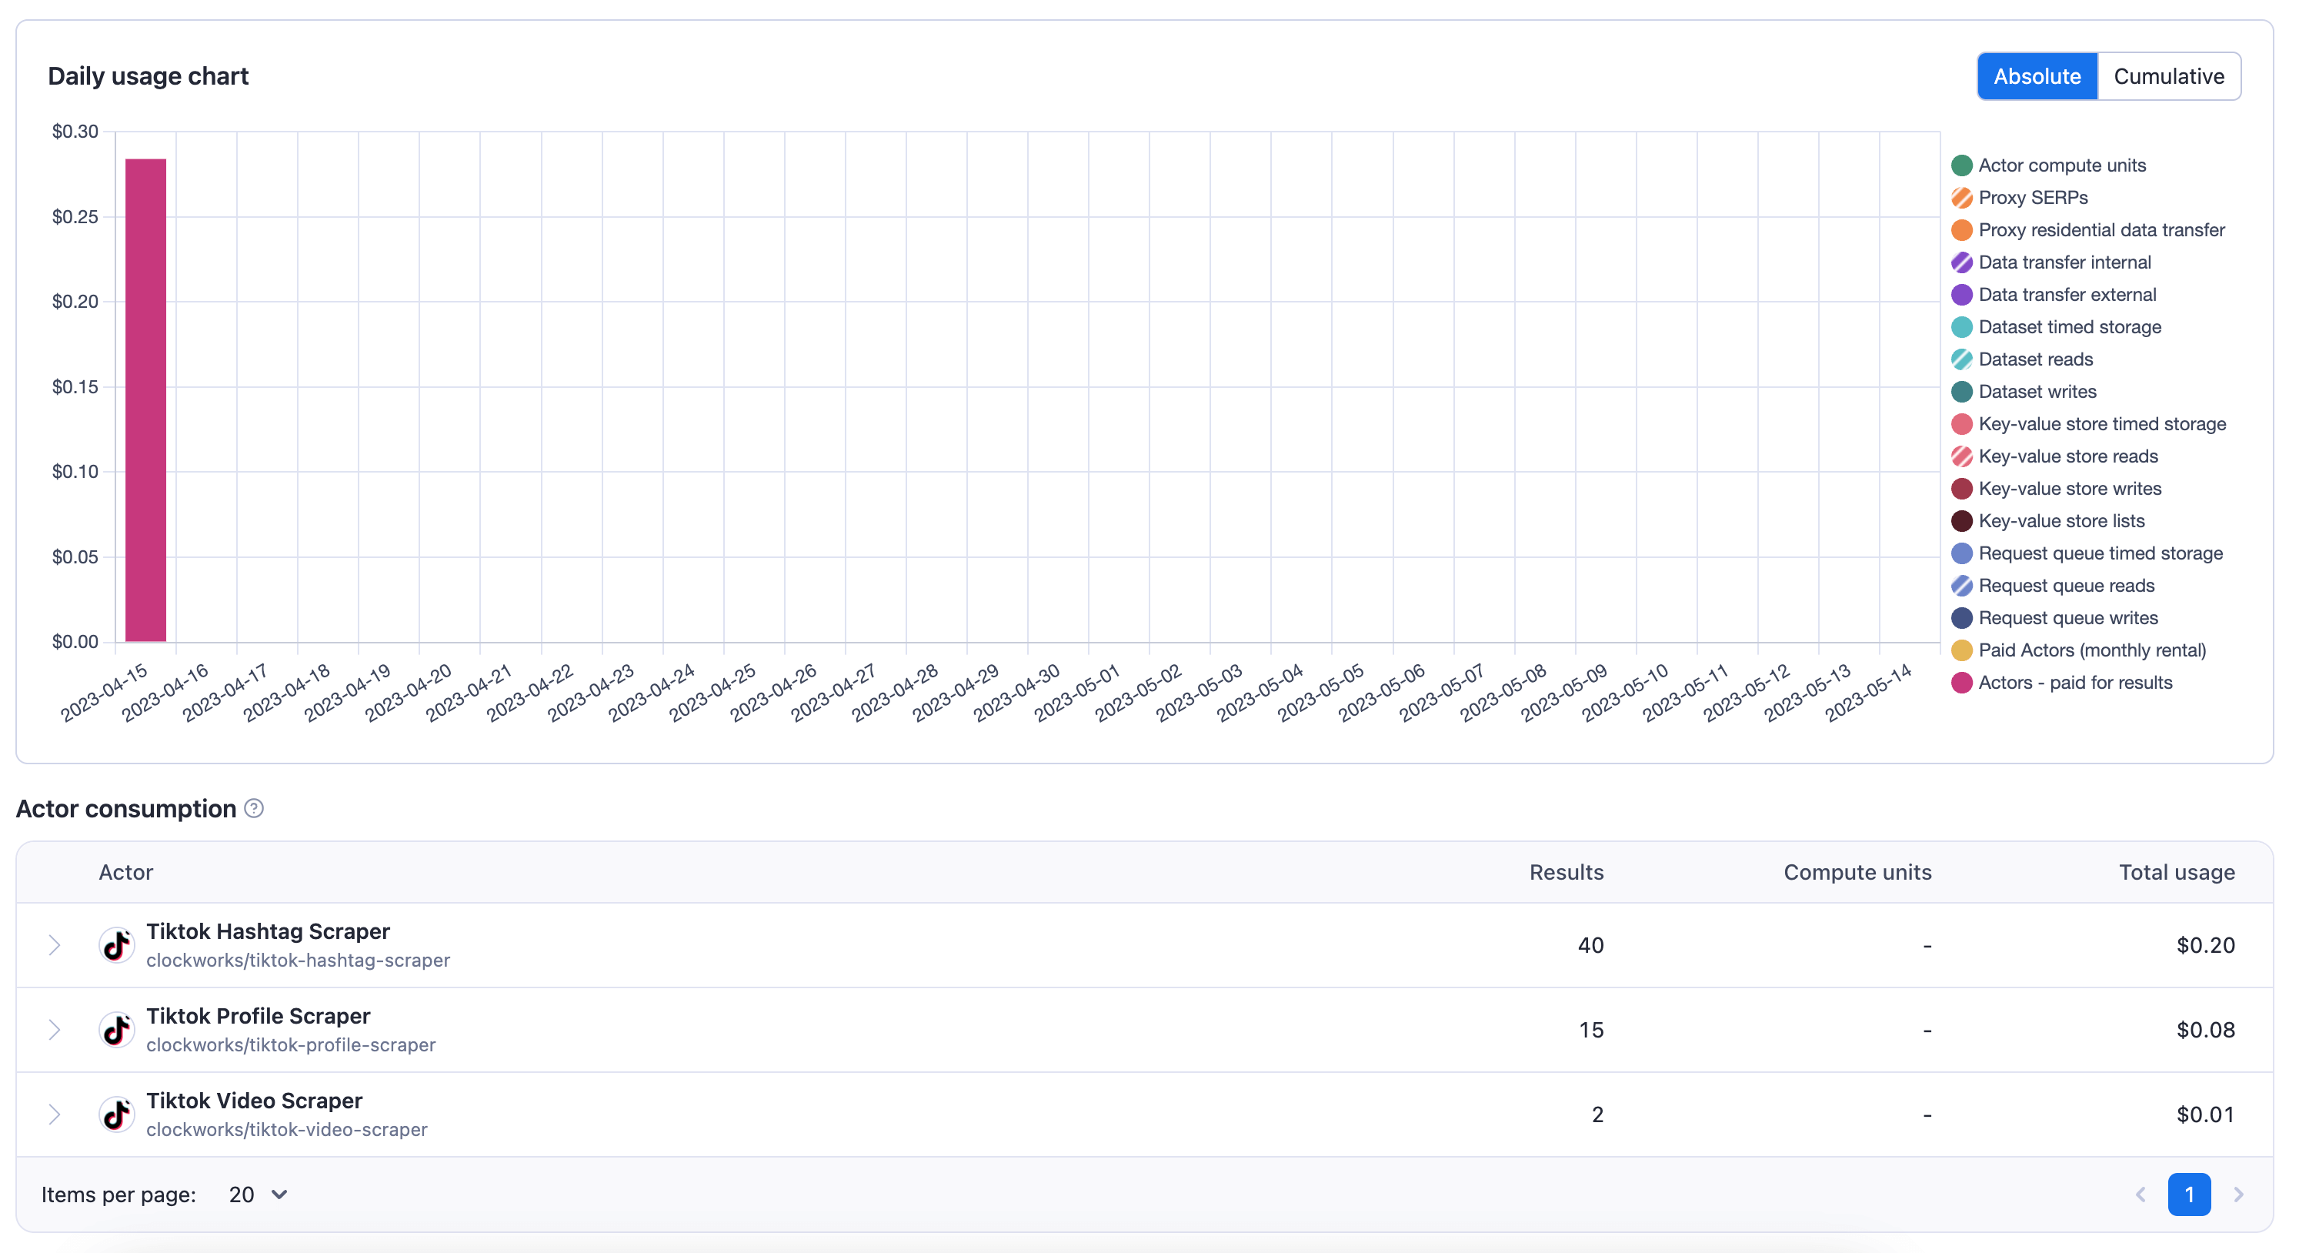Go to next page arrow
The image size is (2299, 1253).
pyautogui.click(x=2238, y=1194)
